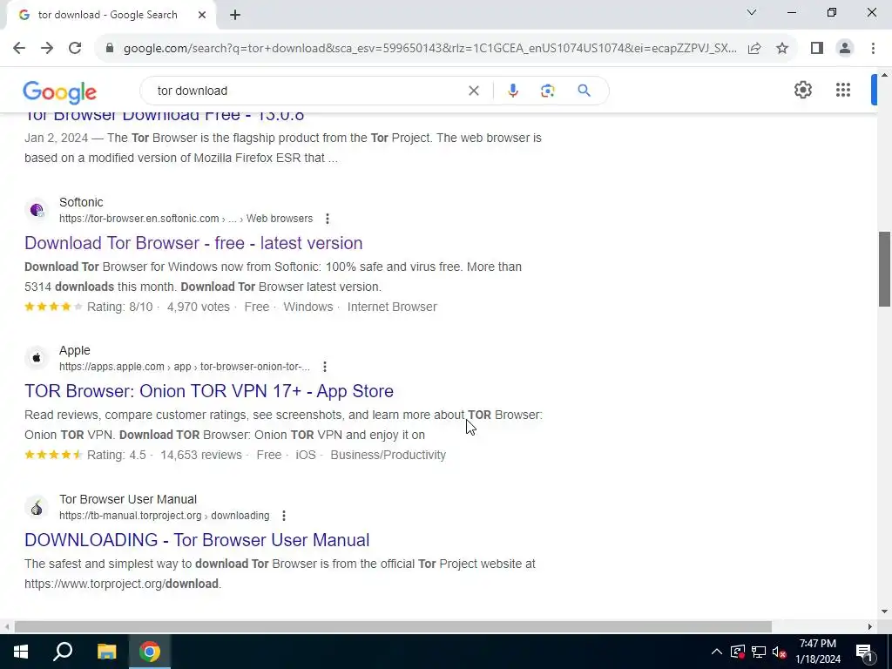The image size is (892, 669).
Task: Open DOWNLOADING - Tor Browser User Manual
Action: (x=197, y=539)
